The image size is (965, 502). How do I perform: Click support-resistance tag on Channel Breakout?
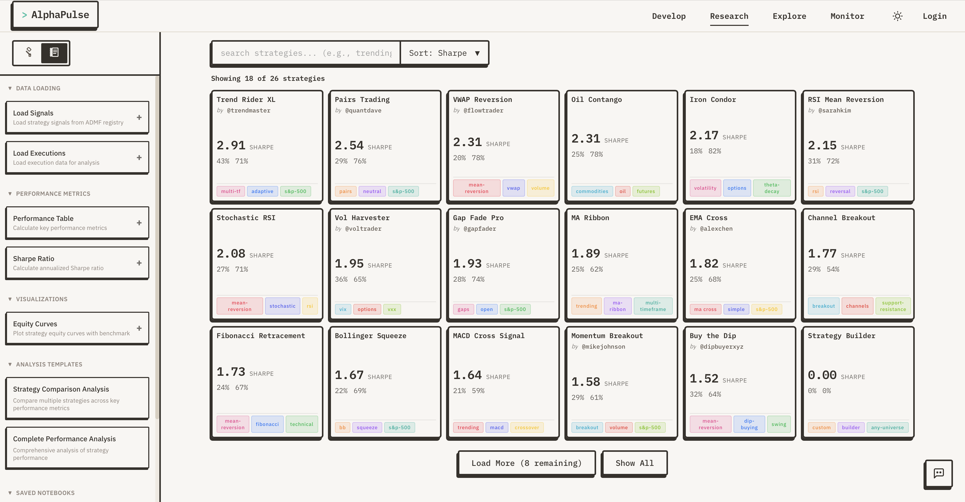coord(893,306)
